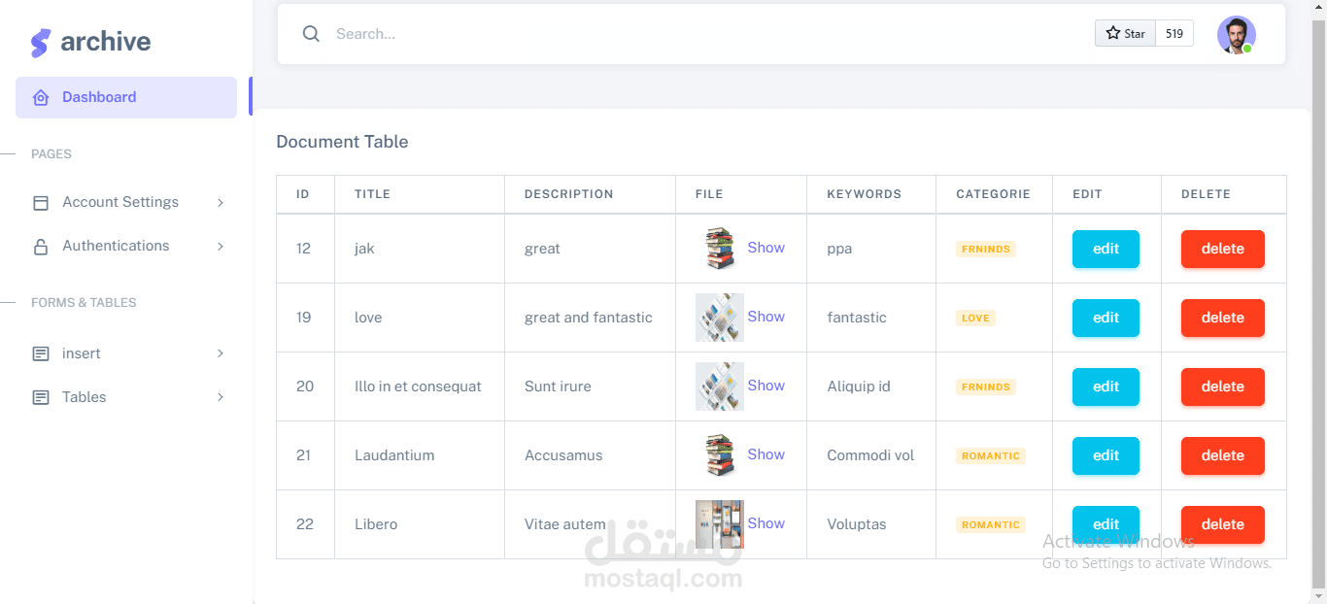
Task: Edit the document titled jak
Action: click(x=1106, y=249)
